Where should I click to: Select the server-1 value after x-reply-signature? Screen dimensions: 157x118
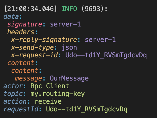point(100,40)
